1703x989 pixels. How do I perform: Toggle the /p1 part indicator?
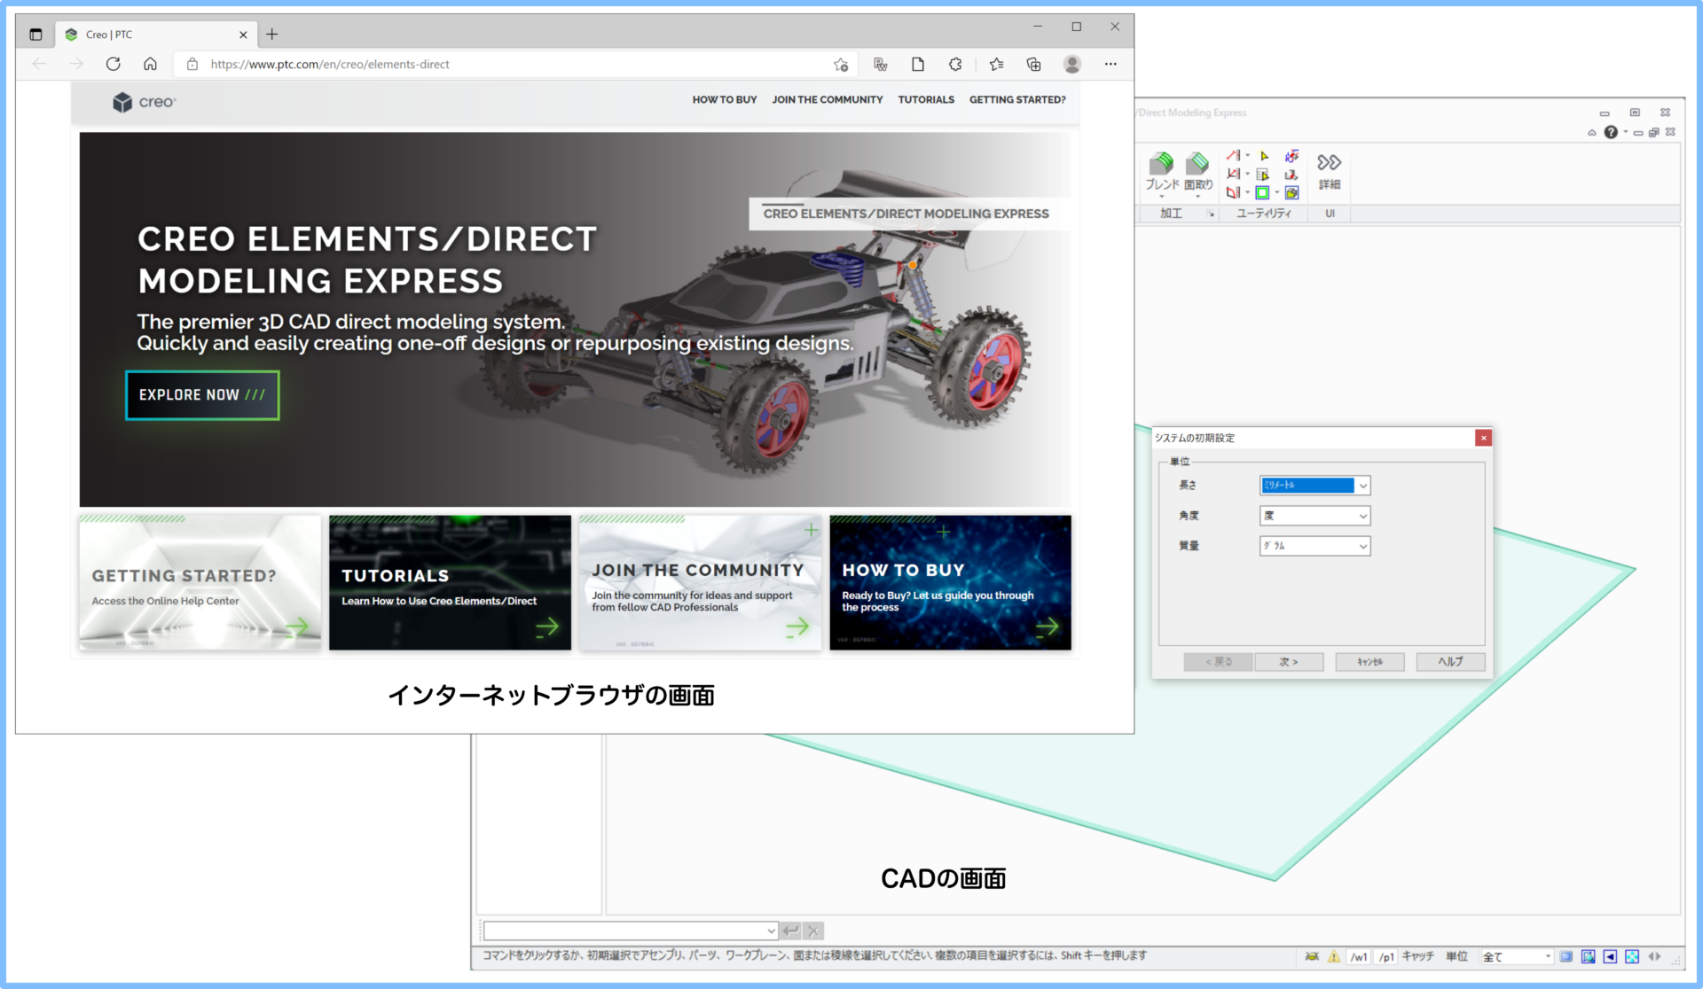point(1387,957)
